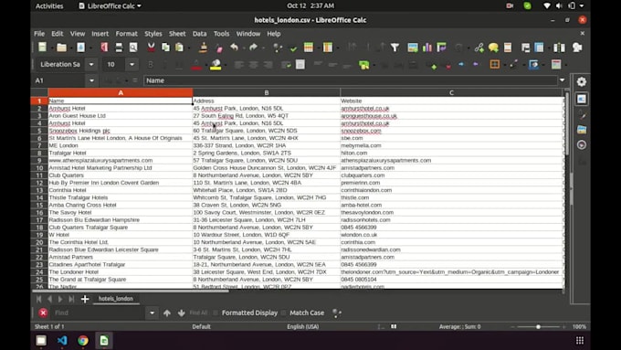Open the LibreOffice Calc app menu in top bar
Viewport: 621px width, 350px height.
(x=111, y=6)
